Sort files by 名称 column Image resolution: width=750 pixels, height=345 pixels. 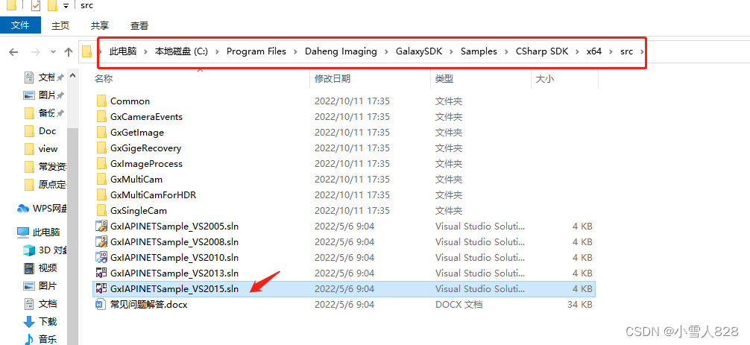pos(104,79)
